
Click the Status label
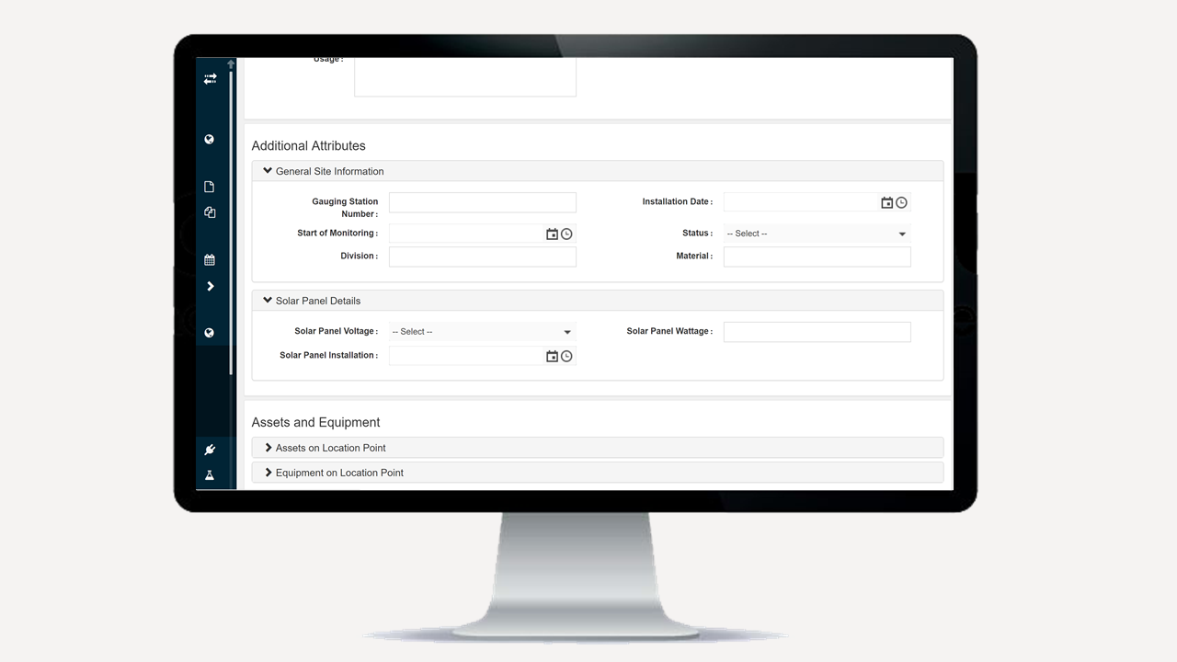(697, 233)
